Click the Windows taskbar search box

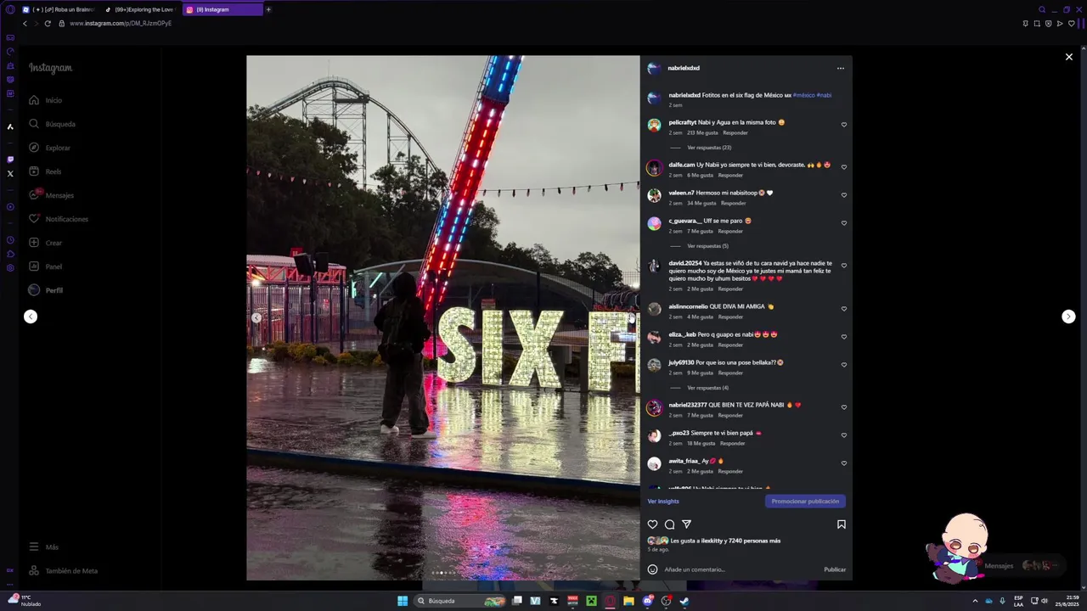[x=460, y=601]
